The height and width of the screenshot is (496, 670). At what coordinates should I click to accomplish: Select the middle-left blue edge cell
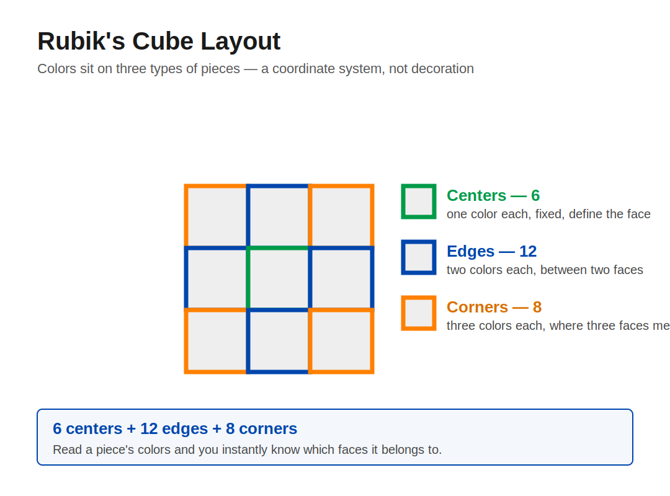(217, 279)
